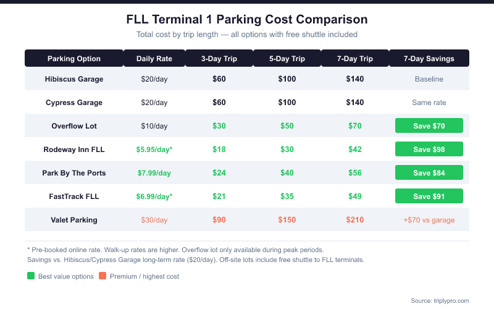Select the 7-Day Trip column header

click(x=355, y=59)
